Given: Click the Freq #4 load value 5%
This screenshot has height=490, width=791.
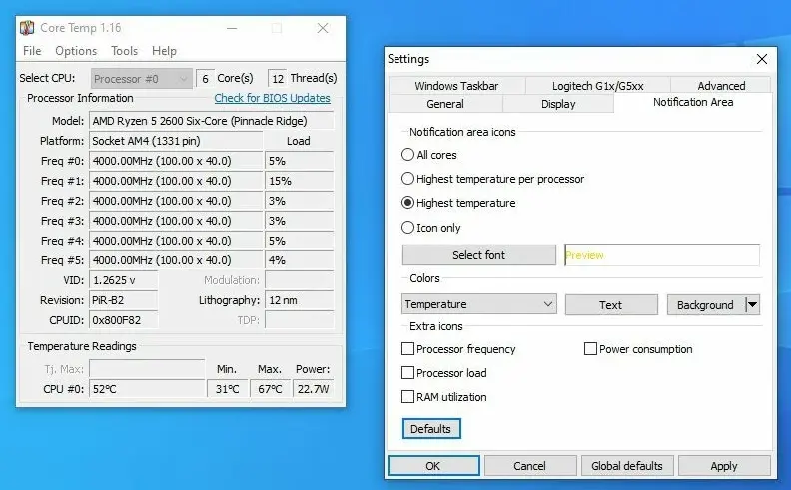Looking at the screenshot, I should tap(300, 241).
